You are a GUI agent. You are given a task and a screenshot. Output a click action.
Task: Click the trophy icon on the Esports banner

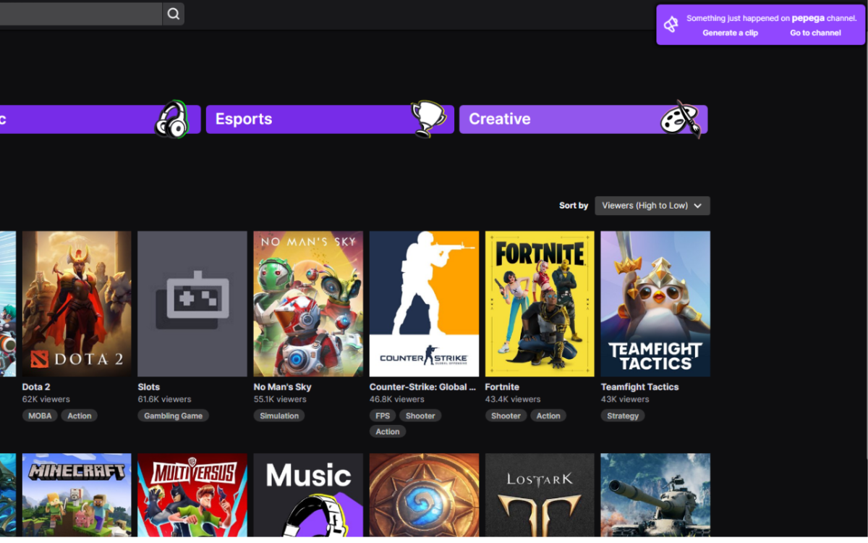[x=427, y=119]
